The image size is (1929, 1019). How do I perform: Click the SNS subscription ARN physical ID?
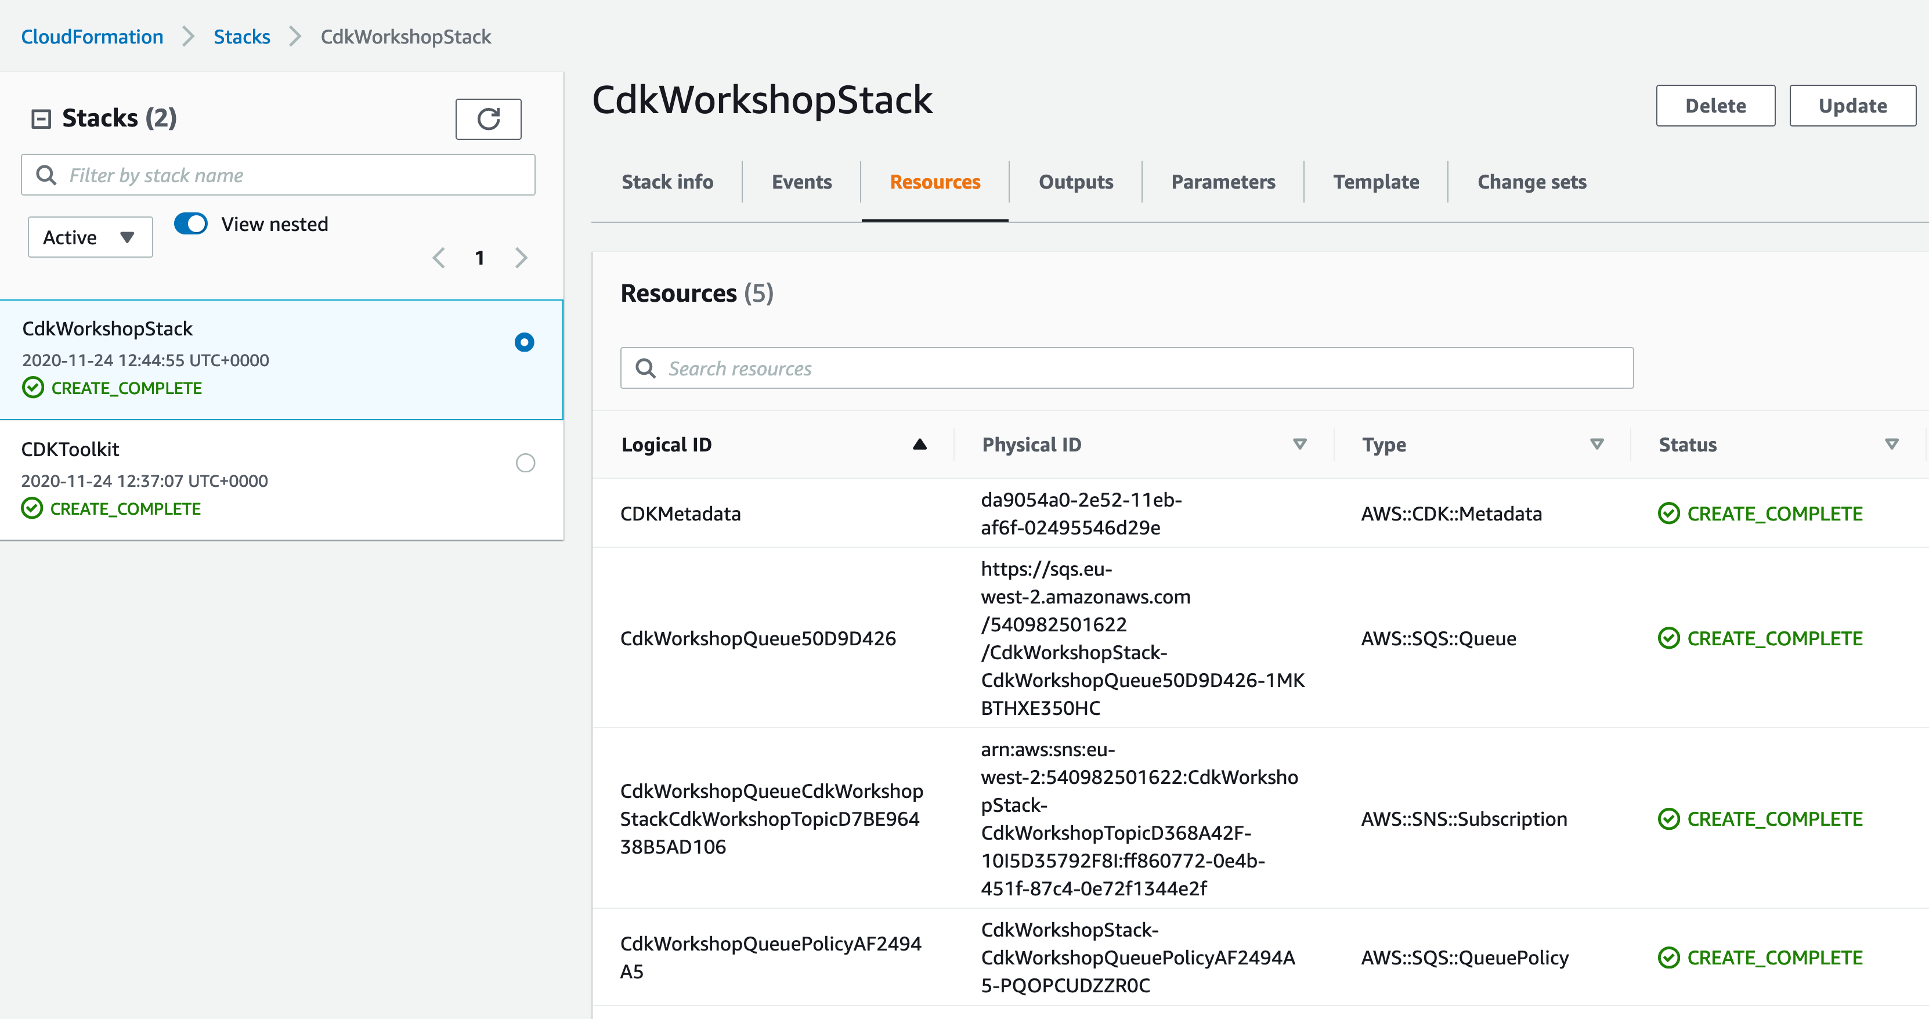(x=1140, y=819)
